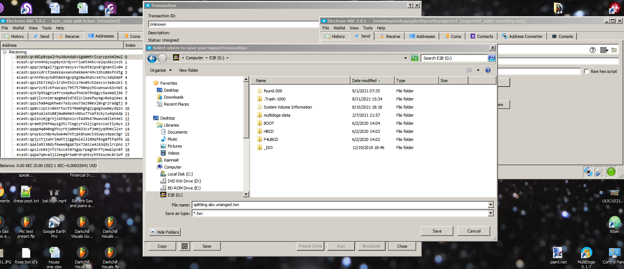
Task: Open the Wallet menu in left Electrum window
Action: [18, 28]
